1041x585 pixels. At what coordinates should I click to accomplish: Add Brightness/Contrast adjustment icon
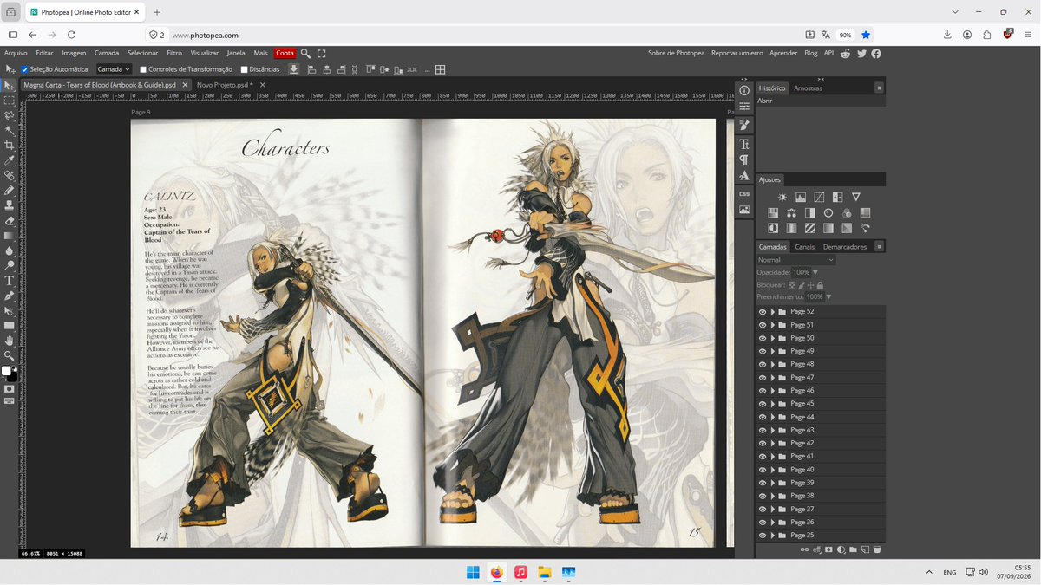(x=782, y=198)
